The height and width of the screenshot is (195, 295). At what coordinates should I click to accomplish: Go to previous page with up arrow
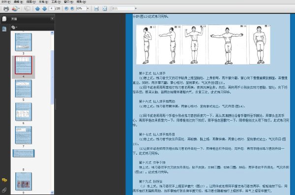(x=37, y=9)
